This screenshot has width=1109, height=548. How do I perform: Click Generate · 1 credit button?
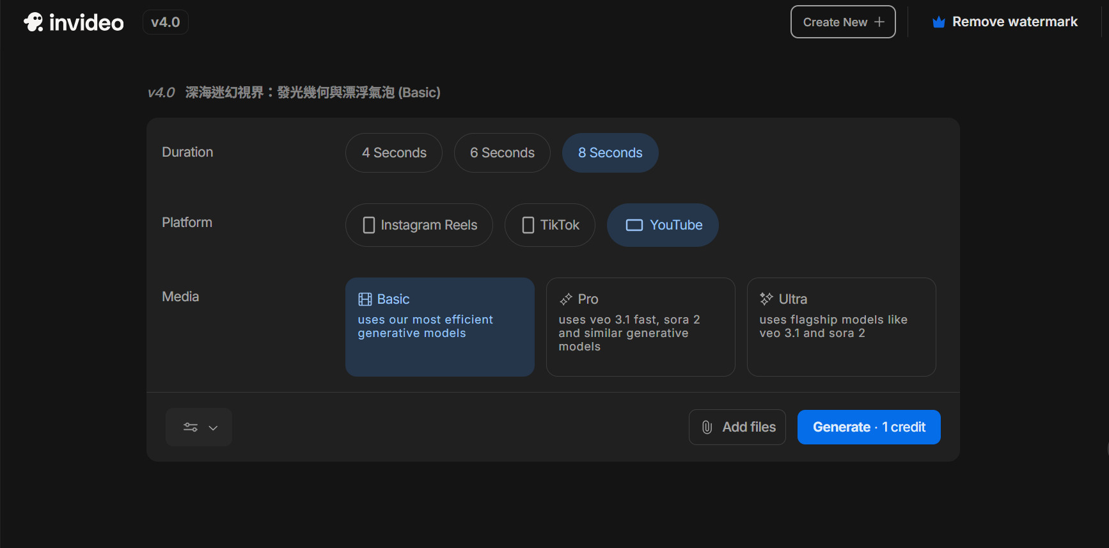point(869,427)
